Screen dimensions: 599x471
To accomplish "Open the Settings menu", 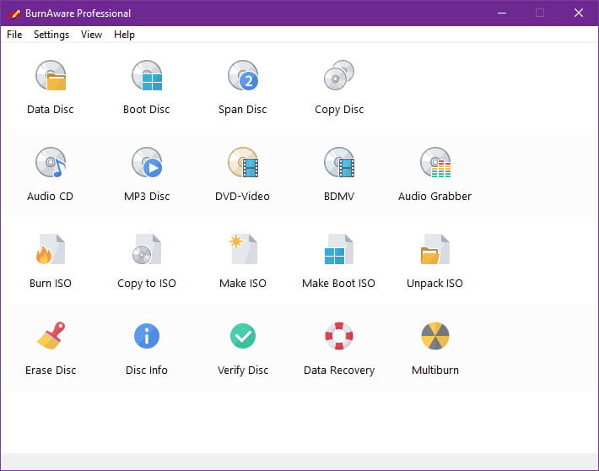I will pos(51,35).
